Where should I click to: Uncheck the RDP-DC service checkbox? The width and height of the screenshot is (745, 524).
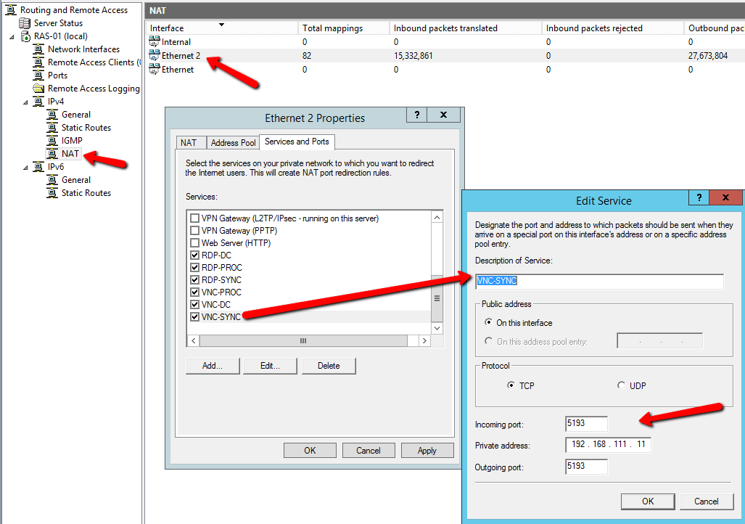coord(194,255)
